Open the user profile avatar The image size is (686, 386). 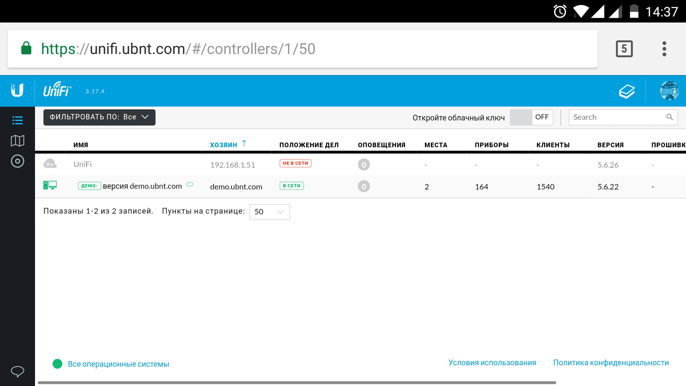click(x=669, y=90)
